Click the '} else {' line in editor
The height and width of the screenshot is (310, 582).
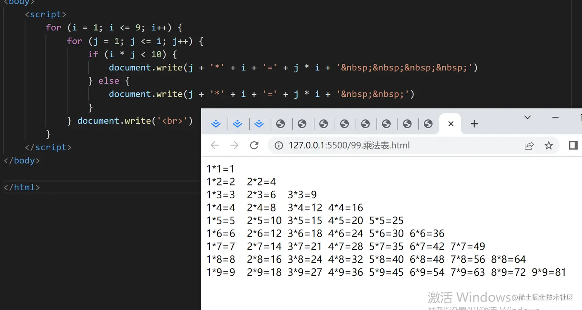pos(109,81)
